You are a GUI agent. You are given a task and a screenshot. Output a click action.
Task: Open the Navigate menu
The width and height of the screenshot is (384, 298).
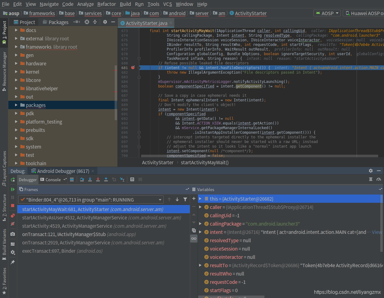point(49,4)
